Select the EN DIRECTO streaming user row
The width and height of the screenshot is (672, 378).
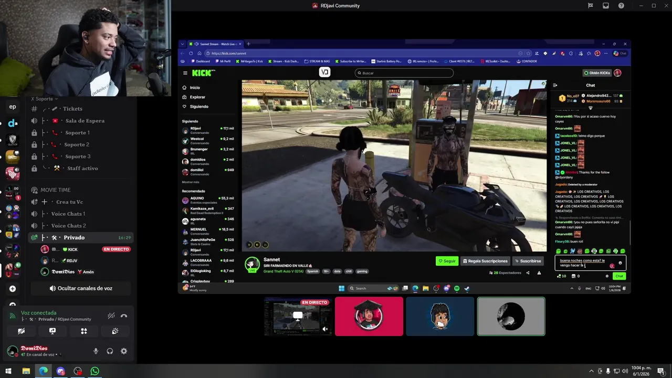point(86,249)
